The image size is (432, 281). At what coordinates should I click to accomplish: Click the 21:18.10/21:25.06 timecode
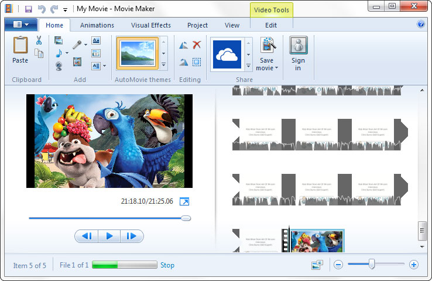click(147, 201)
